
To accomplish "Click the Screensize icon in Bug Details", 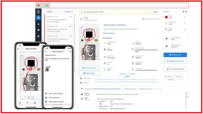I will tap(133, 63).
